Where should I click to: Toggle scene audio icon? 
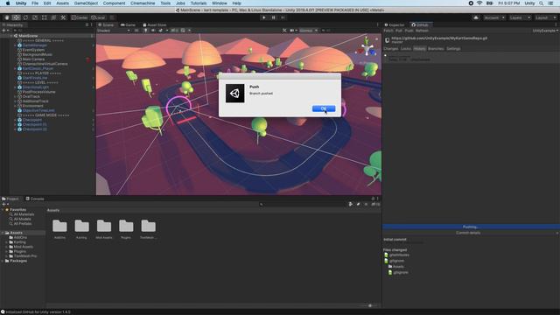(153, 31)
